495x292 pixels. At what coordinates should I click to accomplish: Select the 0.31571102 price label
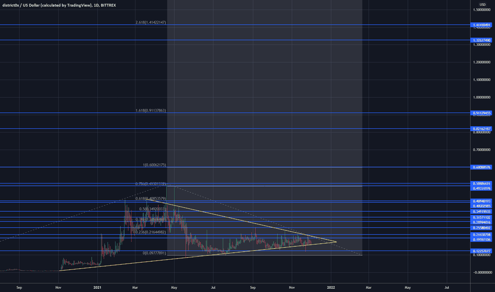pyautogui.click(x=481, y=218)
